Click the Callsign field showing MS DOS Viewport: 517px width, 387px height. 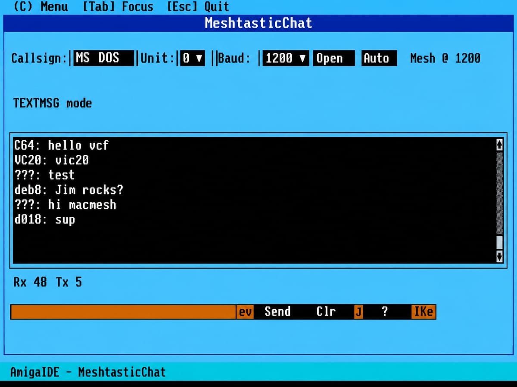[x=103, y=58]
